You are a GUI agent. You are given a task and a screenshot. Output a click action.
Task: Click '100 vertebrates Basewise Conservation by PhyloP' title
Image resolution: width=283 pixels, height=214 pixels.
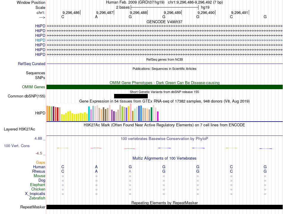(x=164, y=139)
